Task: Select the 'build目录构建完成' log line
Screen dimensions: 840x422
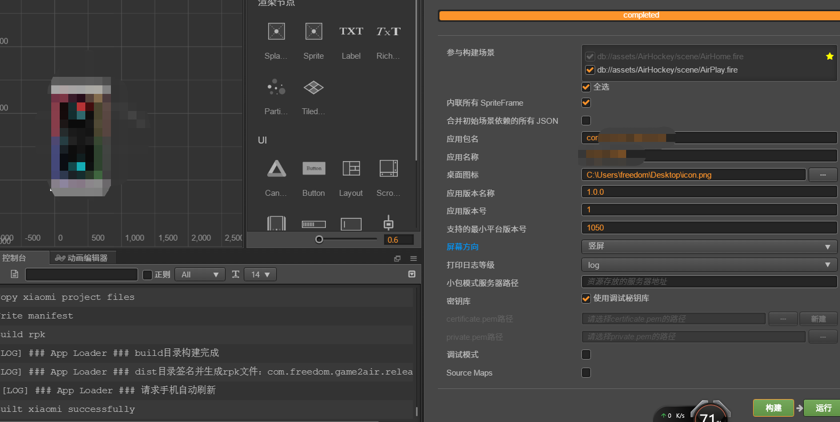Action: click(206, 353)
